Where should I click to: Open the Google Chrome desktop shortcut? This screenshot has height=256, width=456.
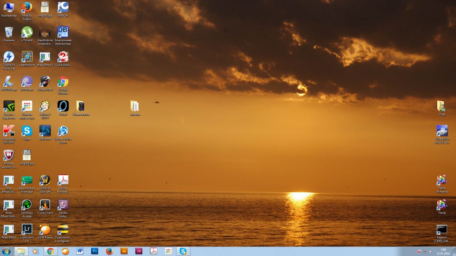pos(63,82)
